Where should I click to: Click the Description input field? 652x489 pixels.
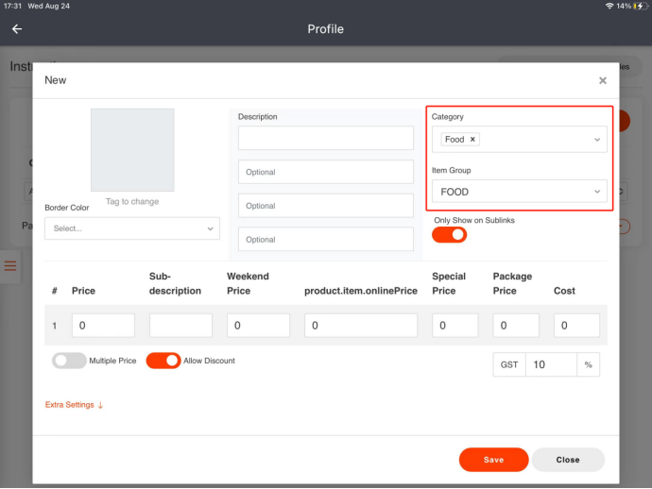[326, 138]
